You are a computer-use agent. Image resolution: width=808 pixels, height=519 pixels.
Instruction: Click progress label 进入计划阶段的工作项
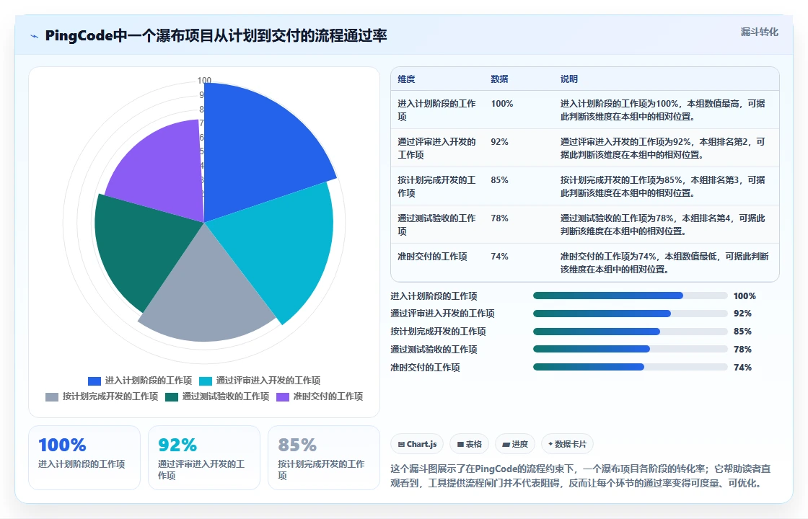tap(434, 296)
